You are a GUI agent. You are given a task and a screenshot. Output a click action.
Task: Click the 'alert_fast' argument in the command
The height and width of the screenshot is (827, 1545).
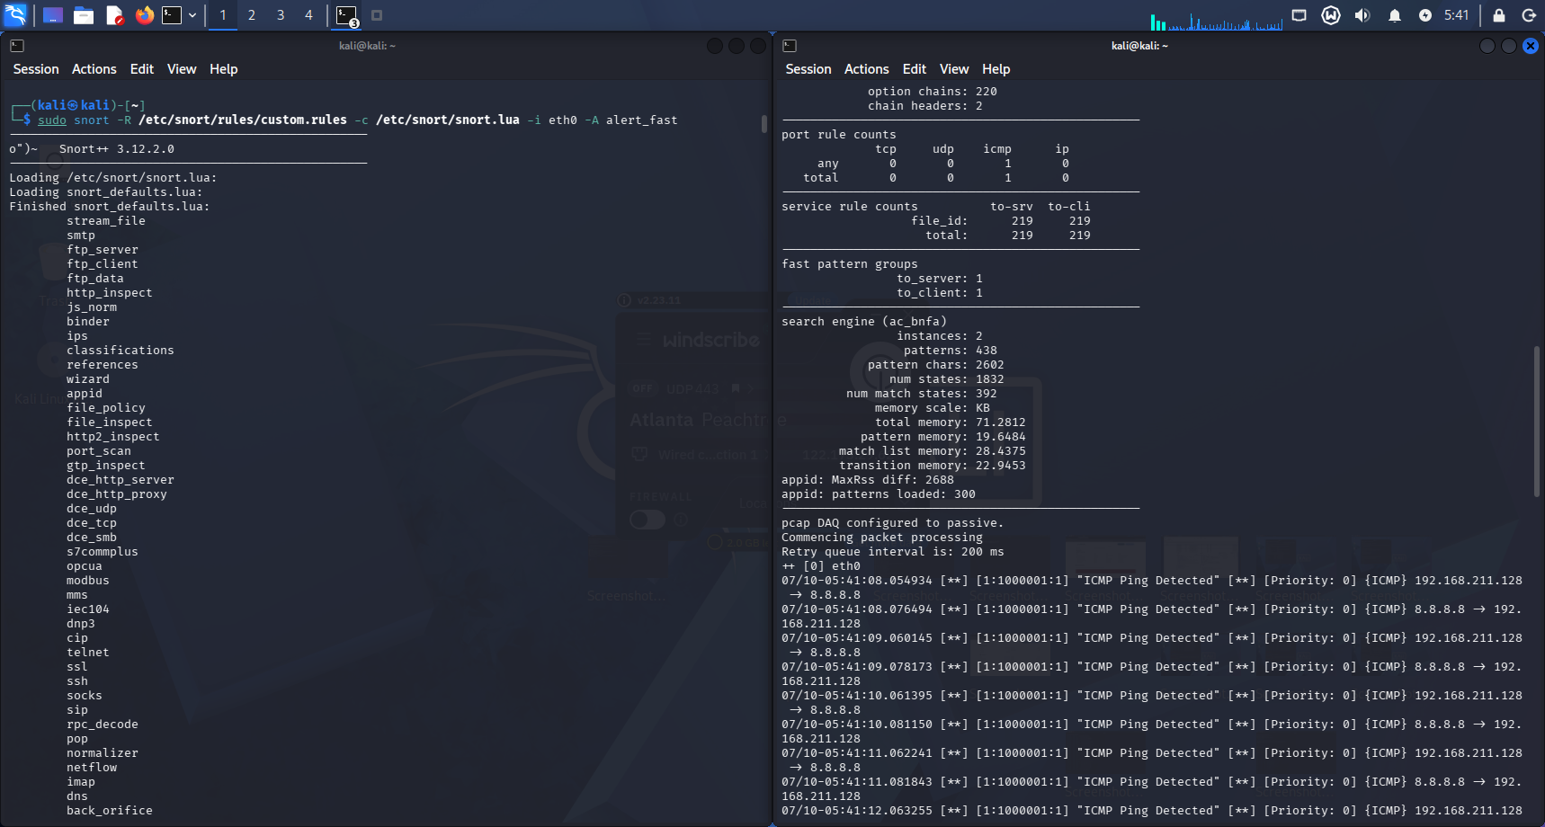click(x=642, y=120)
